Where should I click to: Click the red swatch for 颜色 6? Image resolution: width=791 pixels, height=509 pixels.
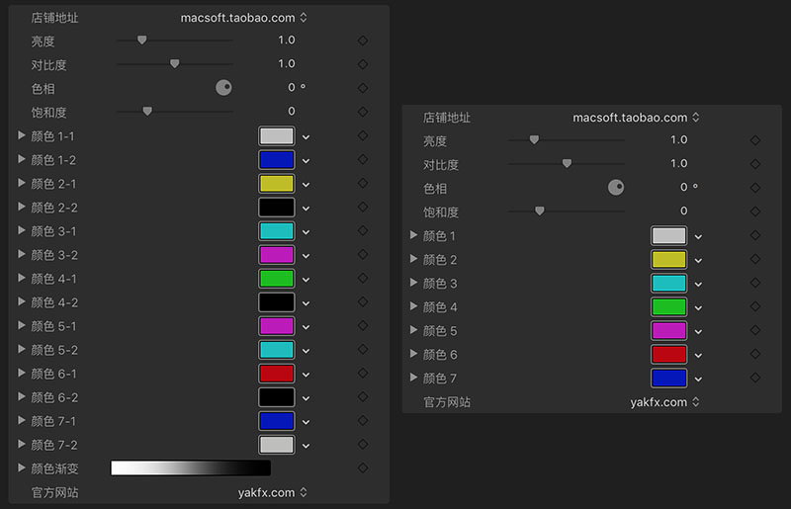668,354
